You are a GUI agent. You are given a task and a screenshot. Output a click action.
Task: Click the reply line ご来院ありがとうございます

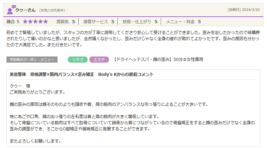37,92
